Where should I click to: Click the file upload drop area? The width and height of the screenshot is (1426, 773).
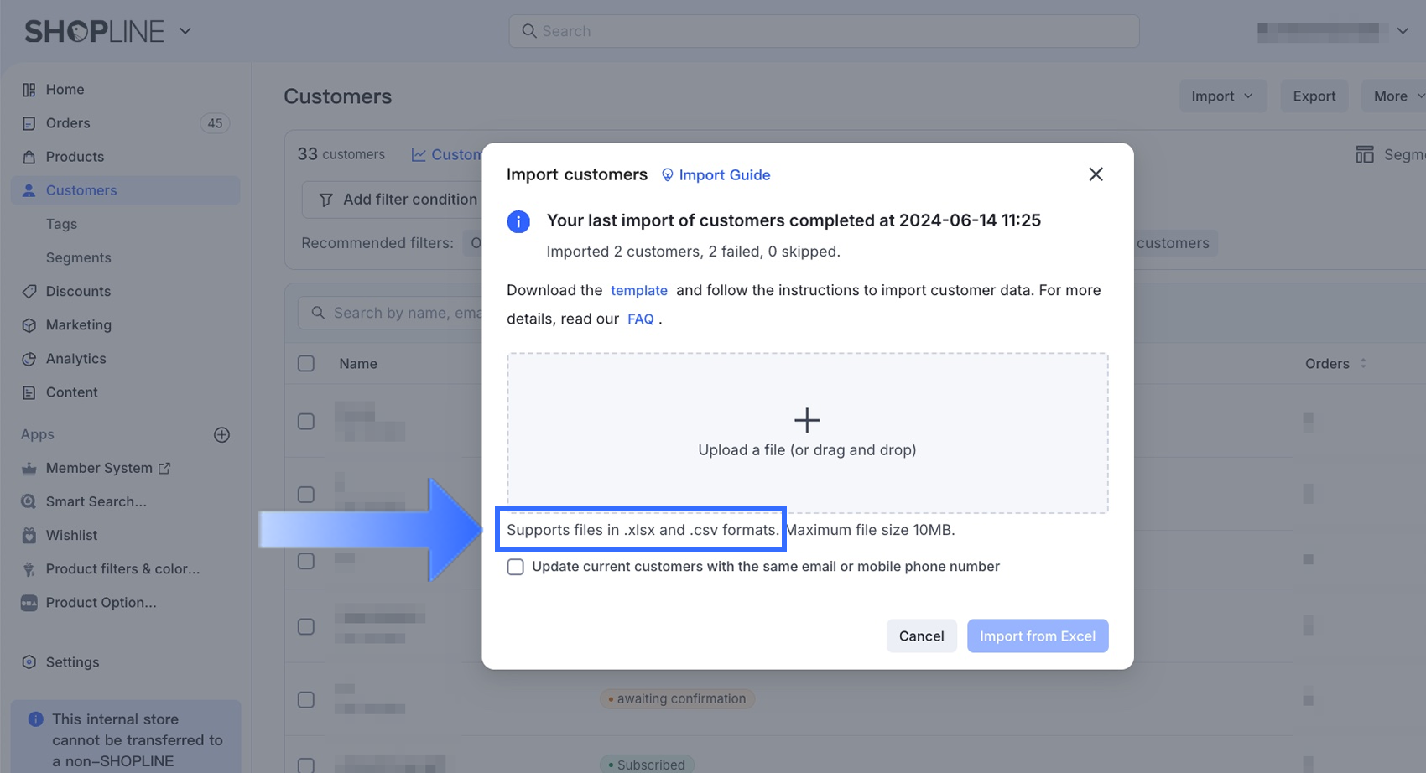(807, 433)
